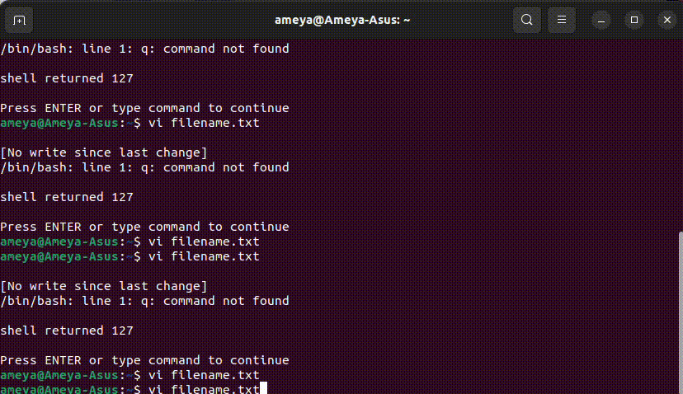
Task: Maximize the terminal window
Action: [x=634, y=20]
